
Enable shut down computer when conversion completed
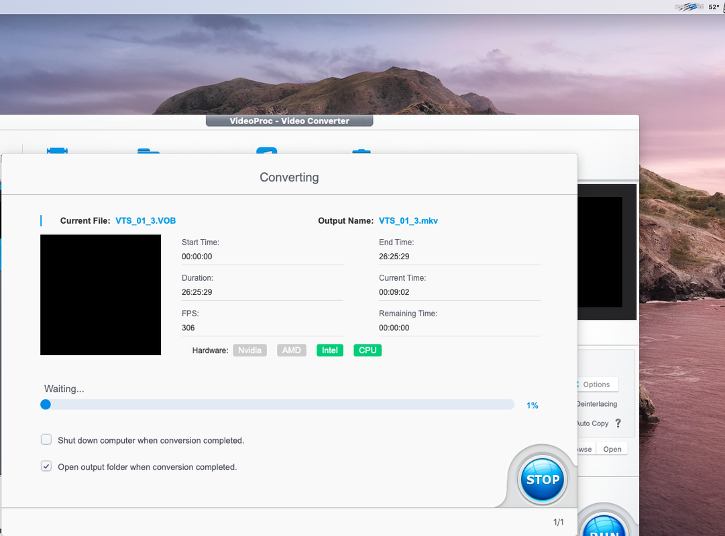(x=46, y=440)
